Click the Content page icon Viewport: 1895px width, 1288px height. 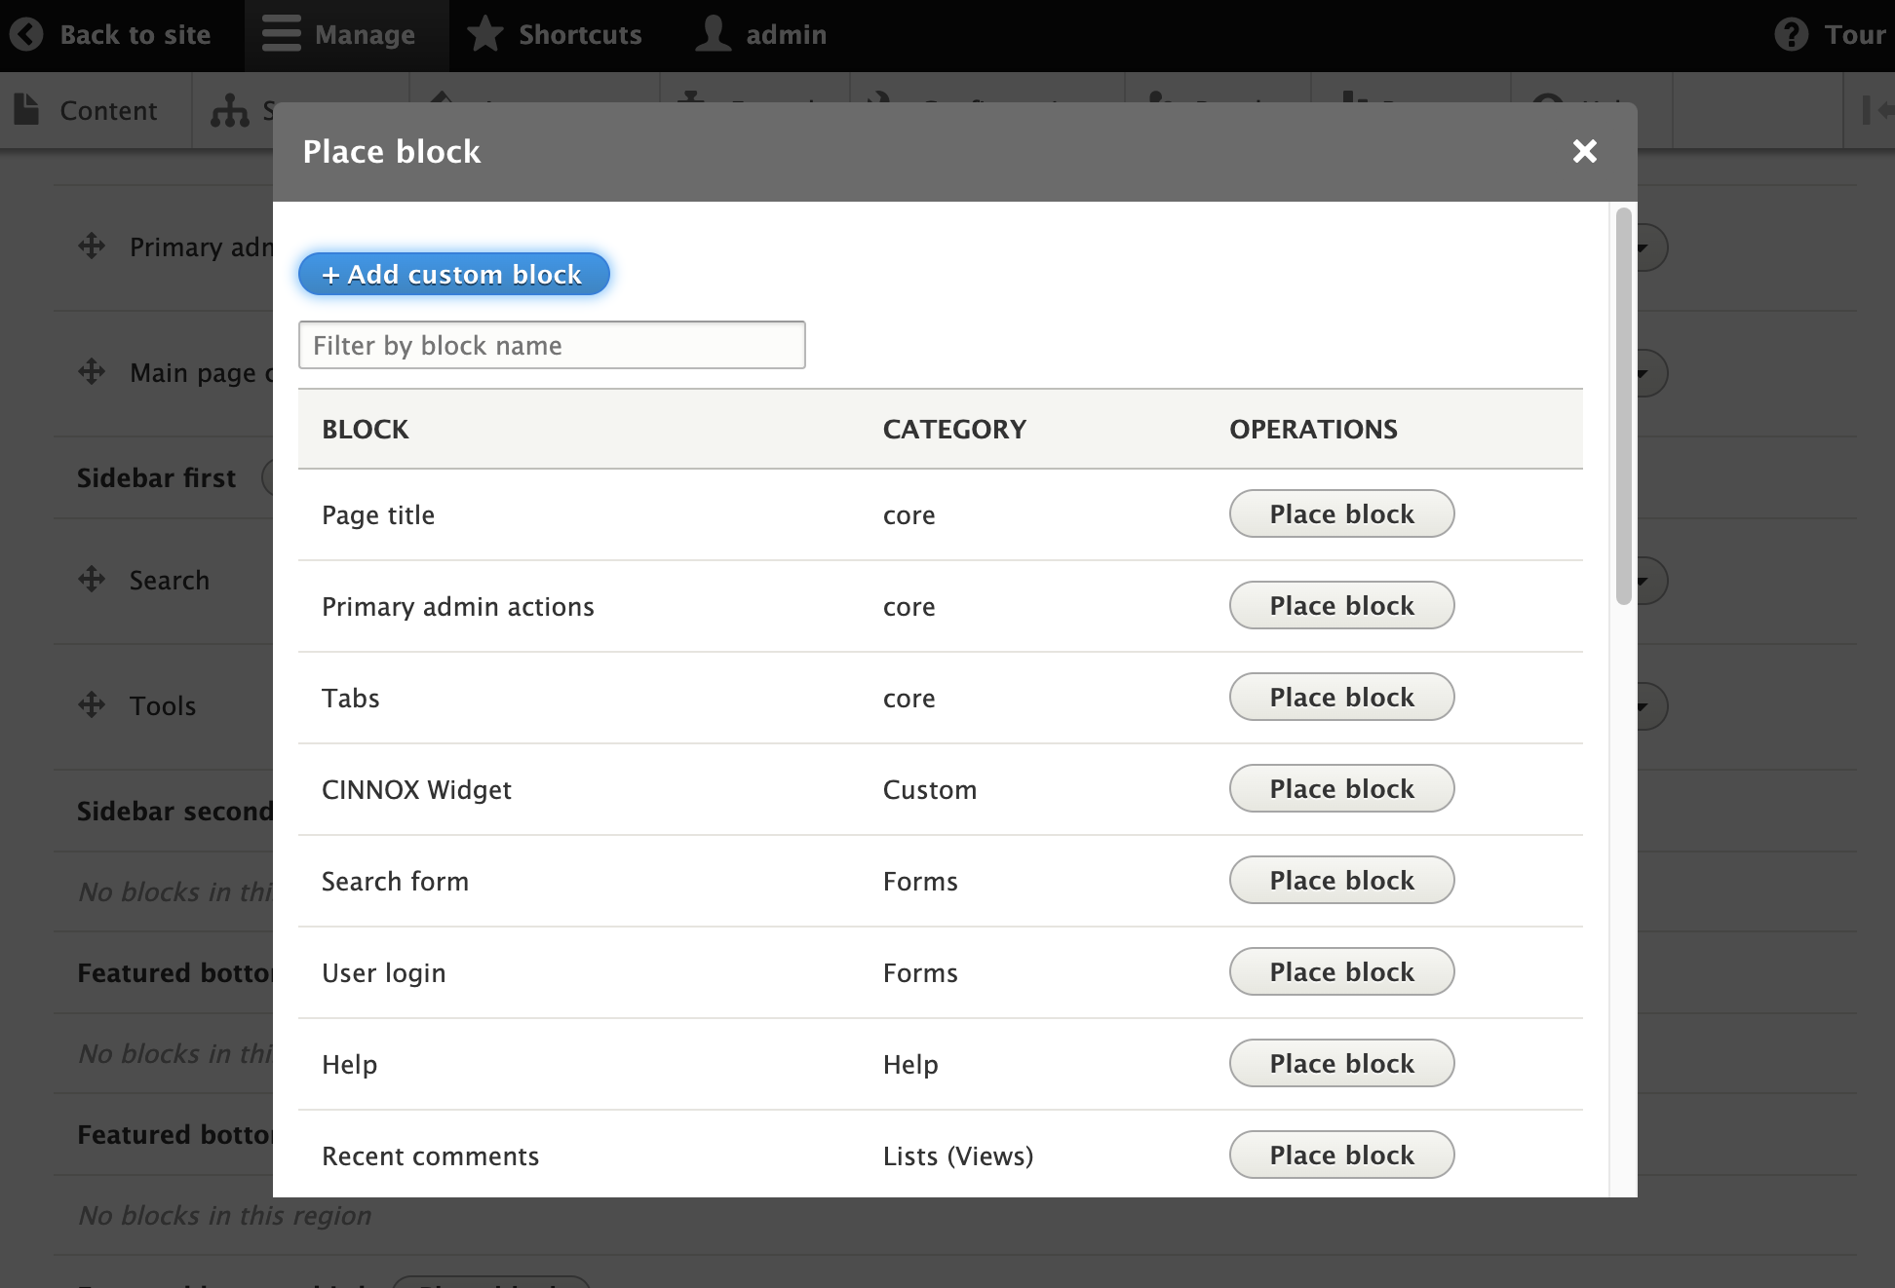[x=26, y=110]
